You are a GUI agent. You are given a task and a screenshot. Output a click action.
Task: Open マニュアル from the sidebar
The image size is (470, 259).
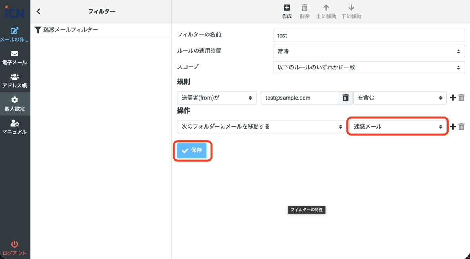click(x=15, y=126)
